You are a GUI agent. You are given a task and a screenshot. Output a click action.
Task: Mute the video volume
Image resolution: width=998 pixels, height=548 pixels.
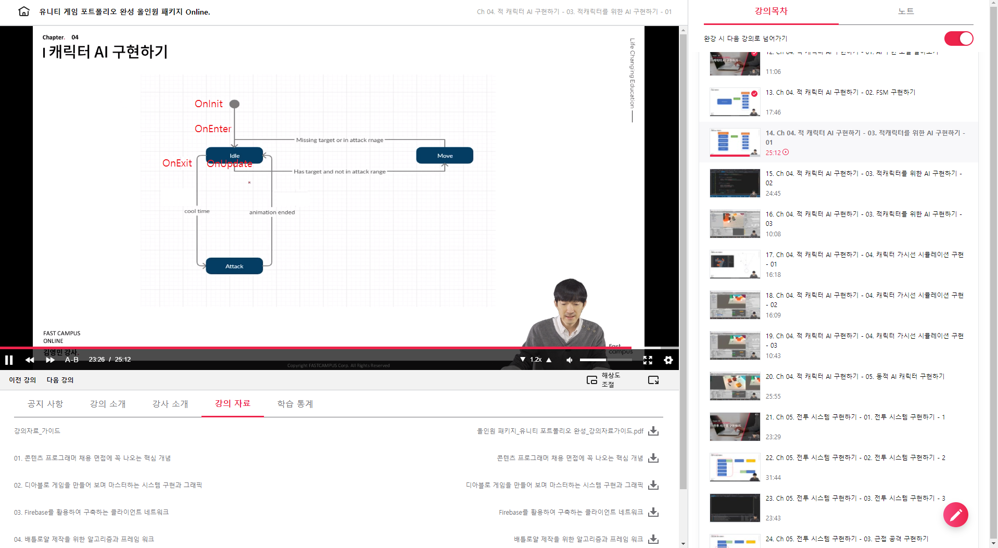pyautogui.click(x=570, y=360)
